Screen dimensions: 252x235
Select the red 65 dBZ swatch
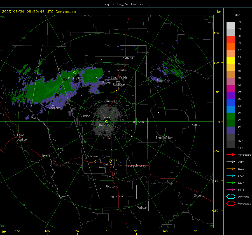coord(231,39)
